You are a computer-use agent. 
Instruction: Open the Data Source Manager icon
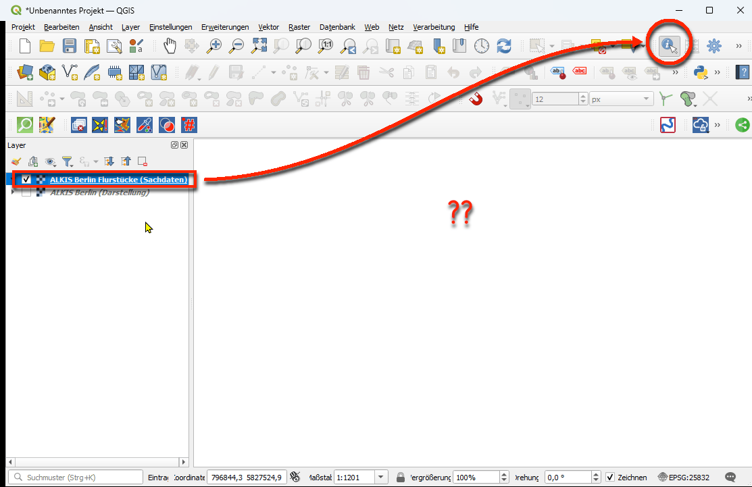pos(25,72)
